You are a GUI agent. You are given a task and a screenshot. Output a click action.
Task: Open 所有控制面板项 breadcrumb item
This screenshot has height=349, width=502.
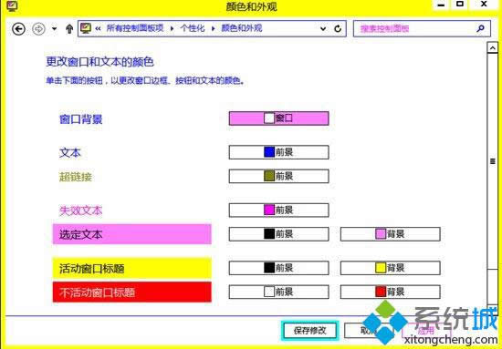135,28
